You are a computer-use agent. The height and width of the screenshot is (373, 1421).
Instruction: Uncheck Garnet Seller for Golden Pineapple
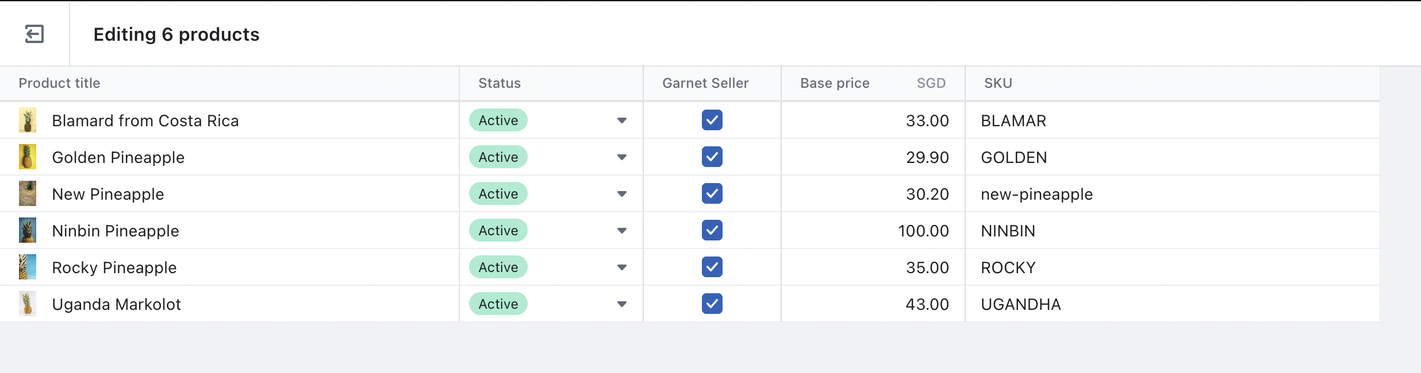pyautogui.click(x=712, y=157)
